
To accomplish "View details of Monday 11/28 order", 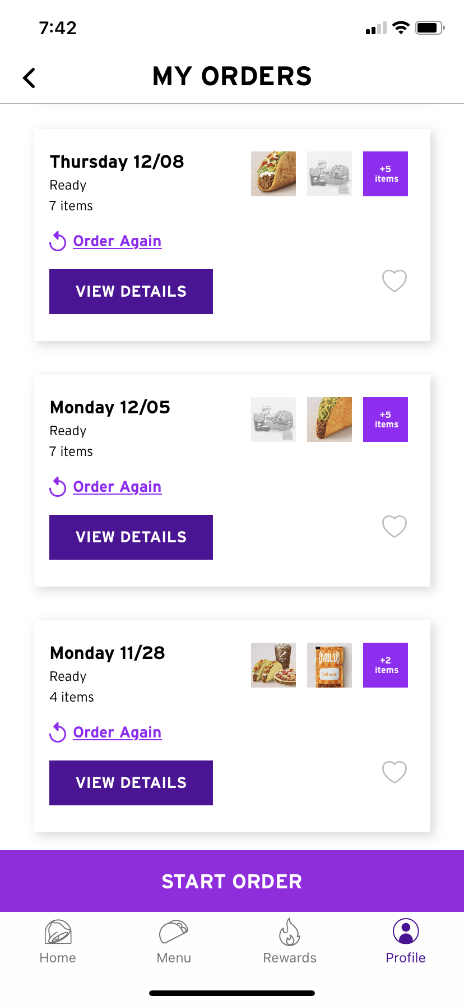I will (x=131, y=783).
